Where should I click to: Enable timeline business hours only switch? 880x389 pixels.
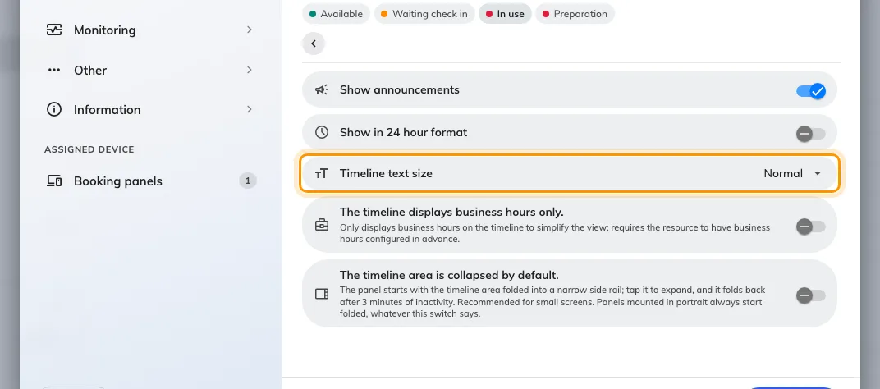point(811,227)
